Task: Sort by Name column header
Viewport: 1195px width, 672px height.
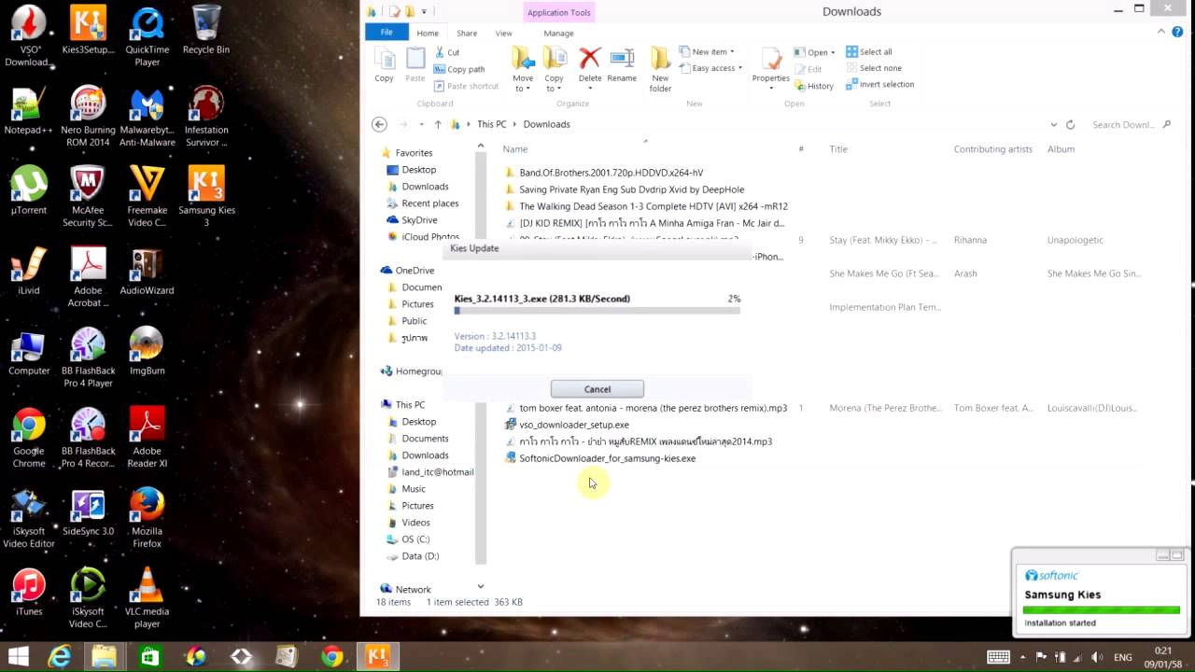Action: (515, 149)
